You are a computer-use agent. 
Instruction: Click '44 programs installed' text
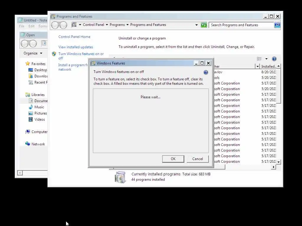point(148,180)
